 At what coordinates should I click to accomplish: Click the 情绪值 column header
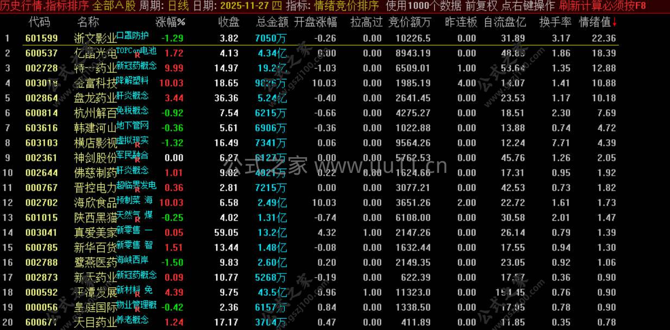tap(595, 22)
